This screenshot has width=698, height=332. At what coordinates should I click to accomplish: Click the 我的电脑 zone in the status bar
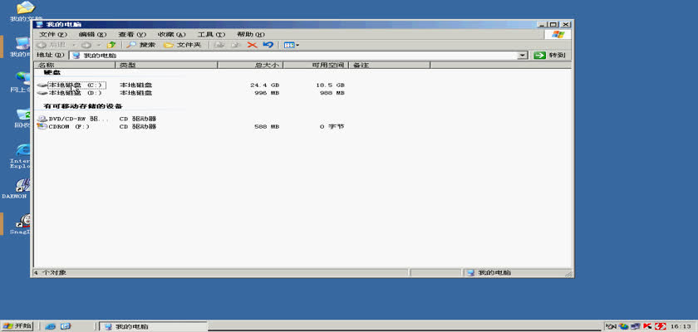[x=489, y=272]
